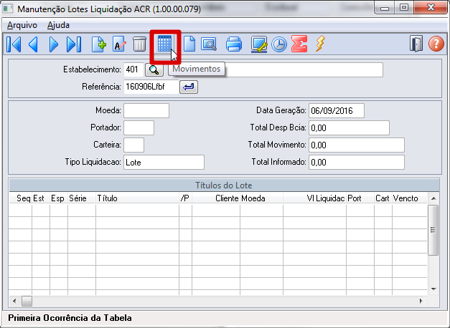Click the trash can delete icon
Viewport: 450px width, 328px height.
point(139,44)
